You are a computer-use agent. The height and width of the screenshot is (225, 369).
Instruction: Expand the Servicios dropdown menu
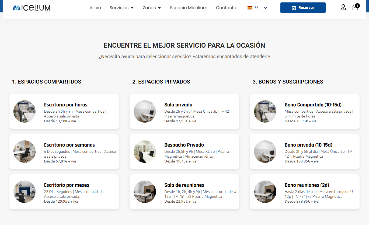coord(121,8)
